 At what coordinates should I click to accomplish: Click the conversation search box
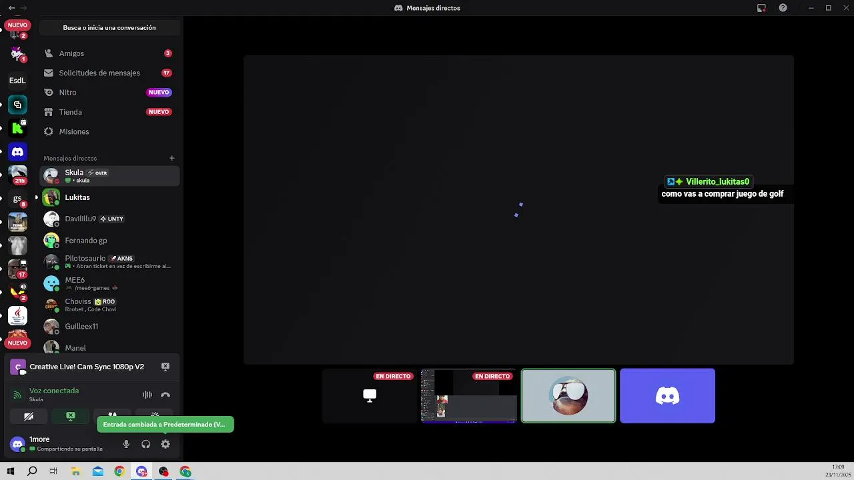coord(109,28)
